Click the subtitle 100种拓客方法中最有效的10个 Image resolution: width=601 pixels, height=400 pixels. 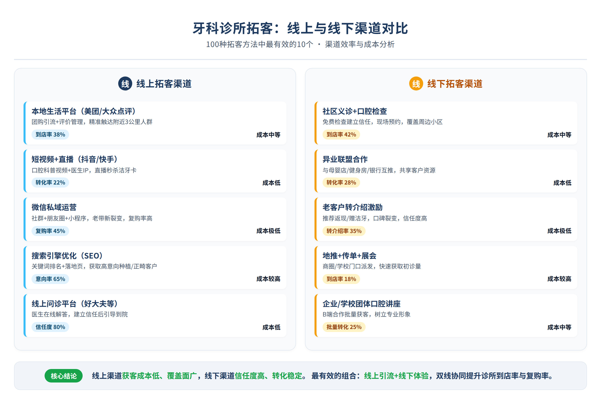[x=259, y=44]
